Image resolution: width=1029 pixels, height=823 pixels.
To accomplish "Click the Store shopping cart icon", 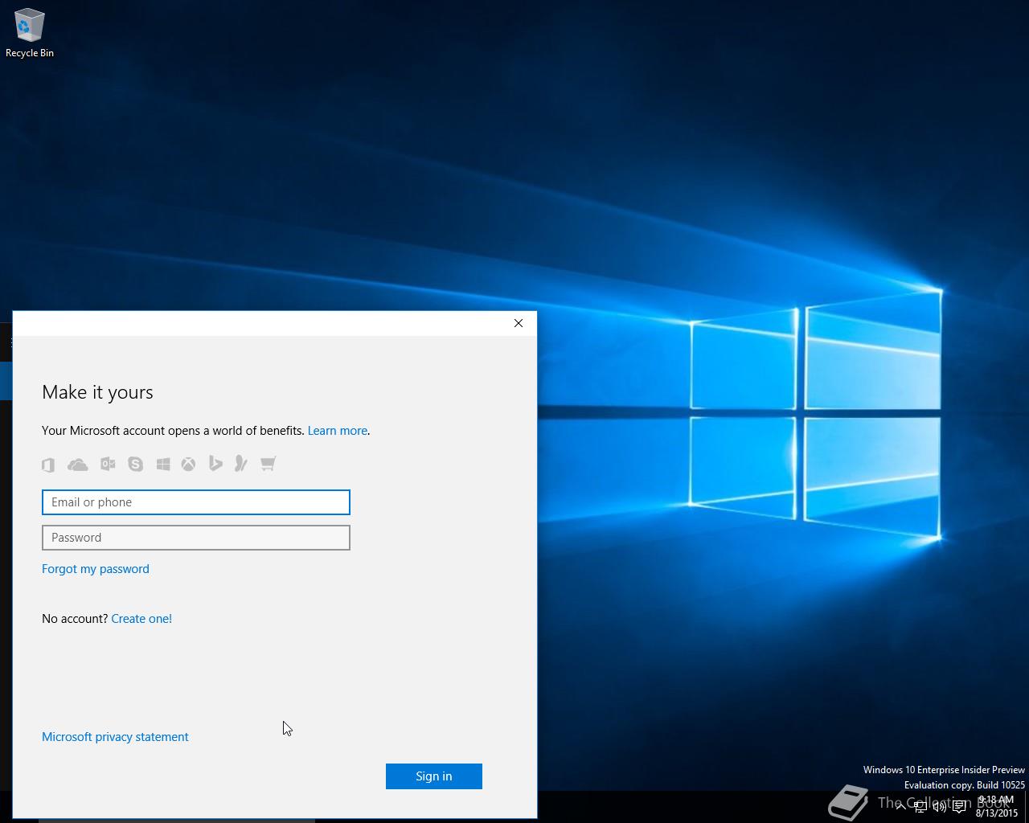I will click(268, 464).
